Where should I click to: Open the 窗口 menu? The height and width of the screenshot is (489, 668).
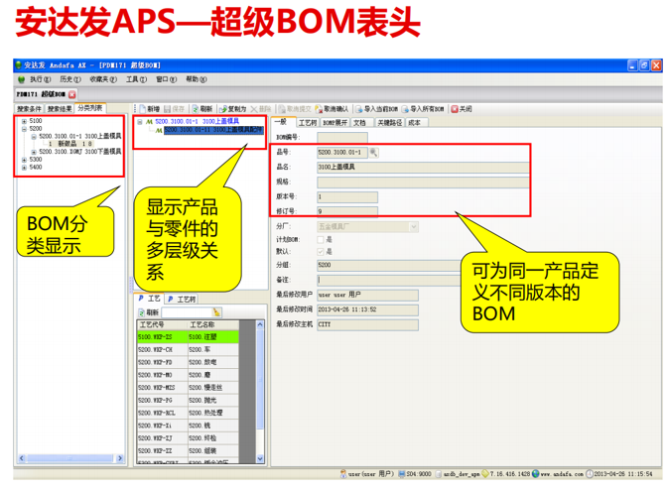[166, 79]
